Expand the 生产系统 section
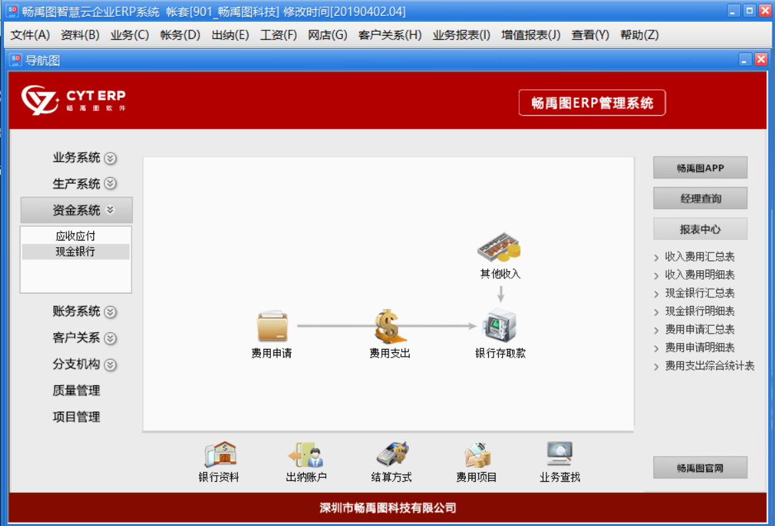Screen dimensions: 775x526 84,184
